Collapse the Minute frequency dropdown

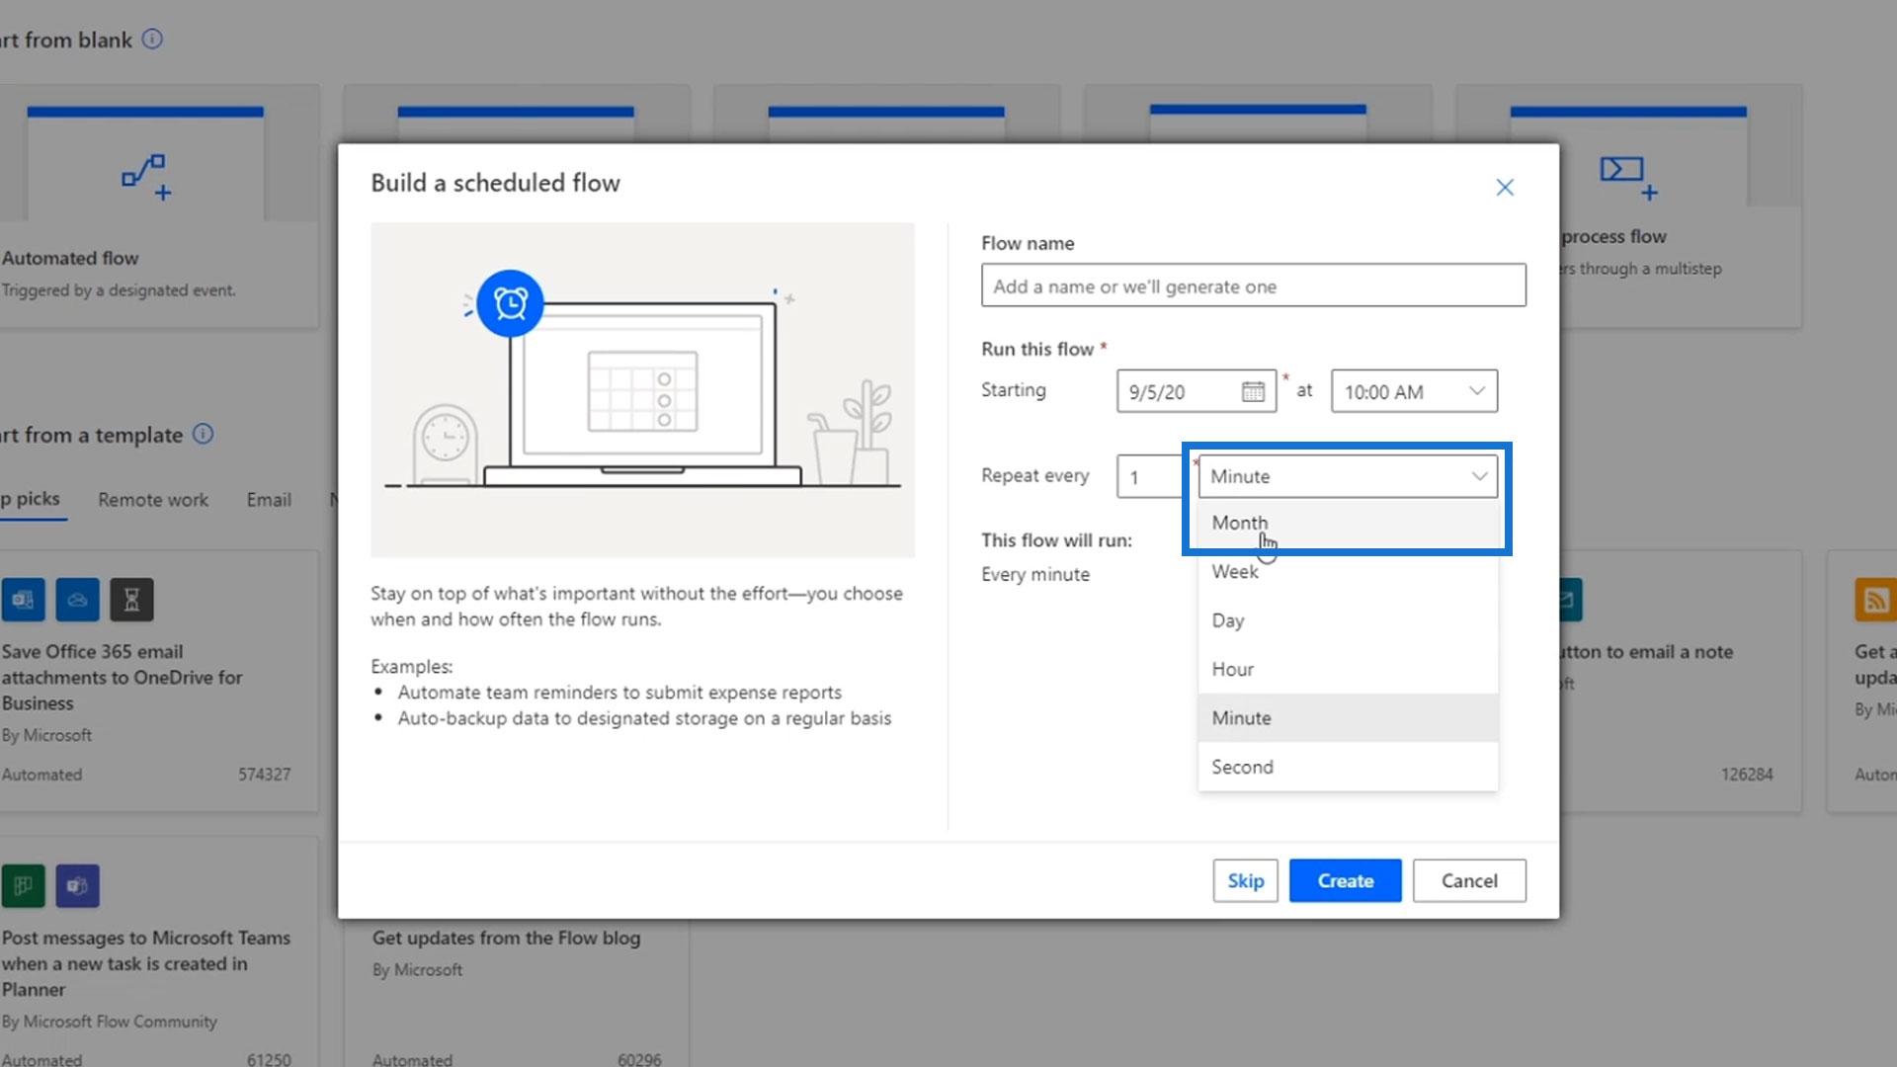coord(1478,476)
